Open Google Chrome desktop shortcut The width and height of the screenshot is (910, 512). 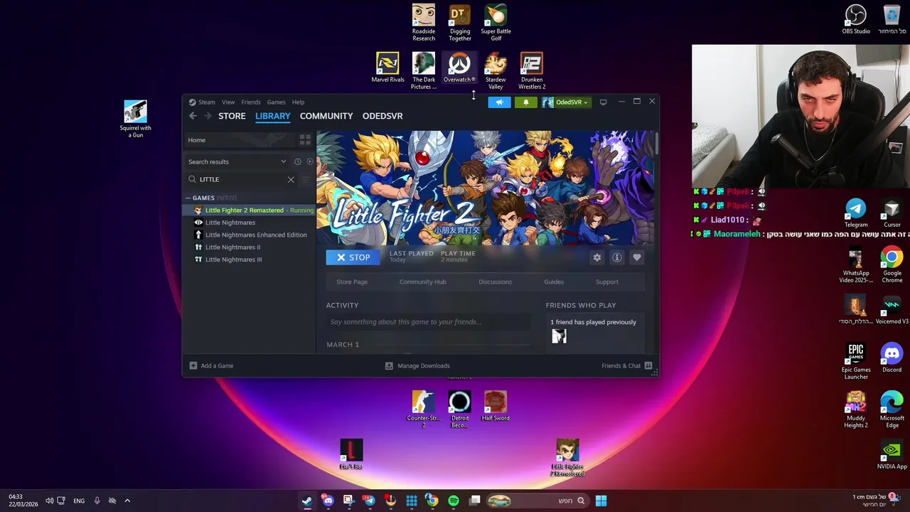(892, 265)
